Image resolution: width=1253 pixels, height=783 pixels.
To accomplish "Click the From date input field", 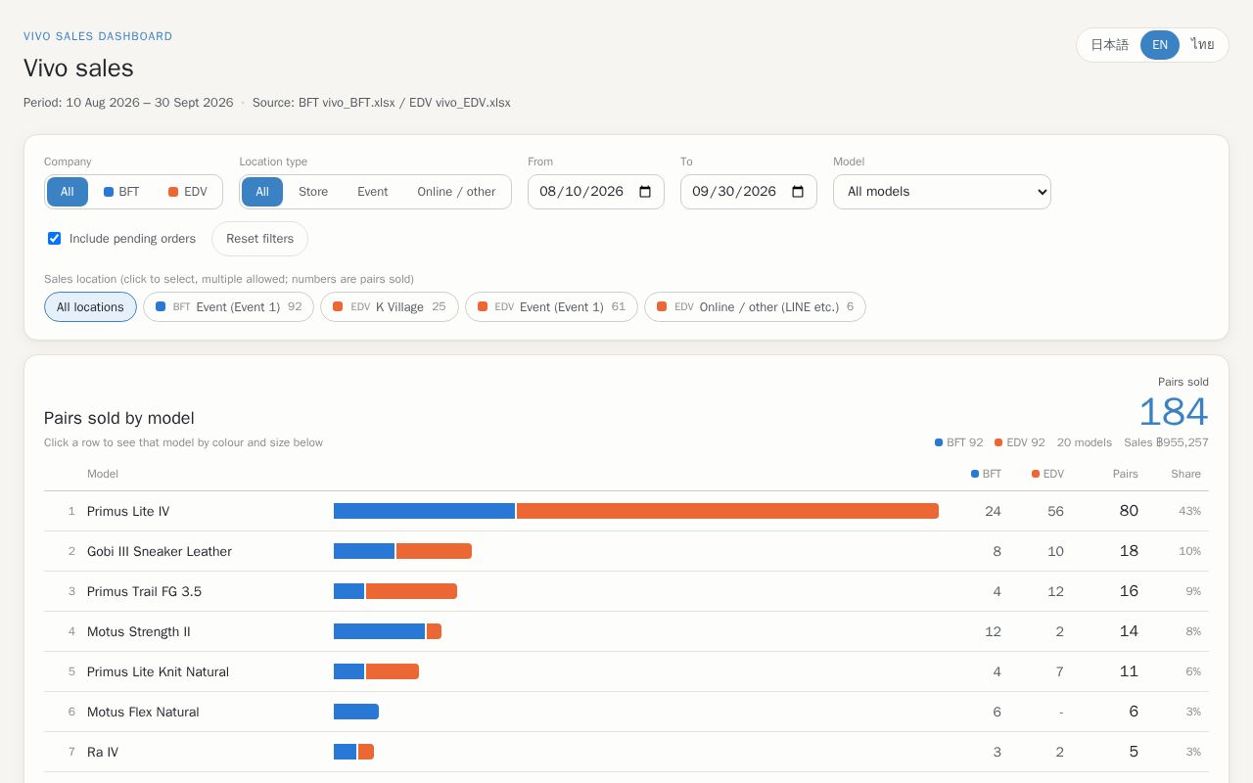I will pos(596,192).
